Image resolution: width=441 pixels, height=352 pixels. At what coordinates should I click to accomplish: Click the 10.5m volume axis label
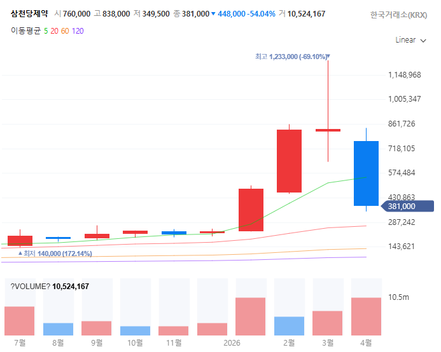398,297
